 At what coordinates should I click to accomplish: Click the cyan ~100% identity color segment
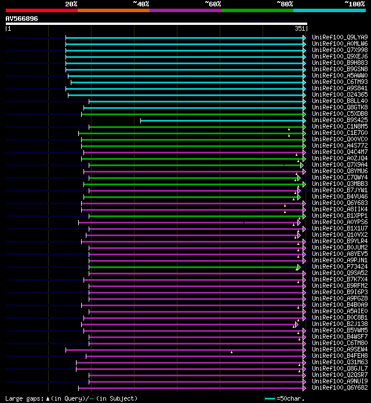(x=329, y=10)
